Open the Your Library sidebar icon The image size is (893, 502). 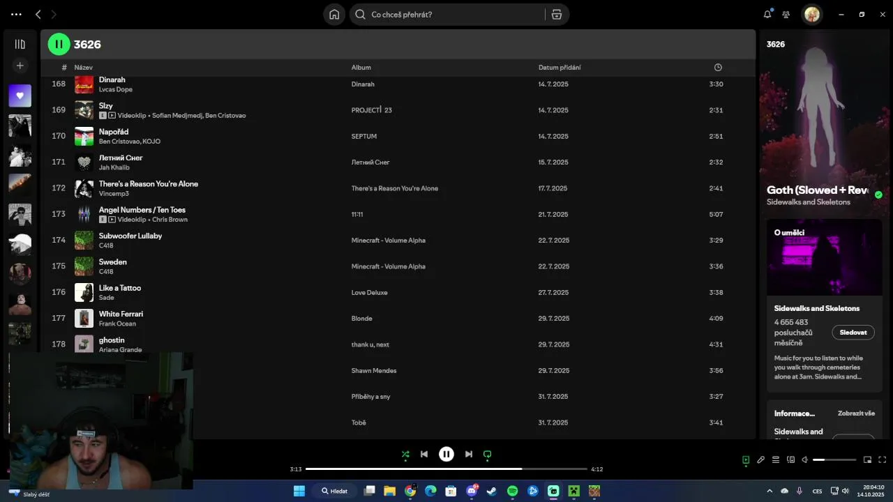[x=20, y=44]
